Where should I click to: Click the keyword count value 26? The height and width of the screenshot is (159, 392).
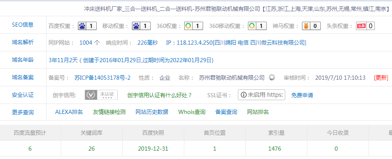tap(91, 149)
